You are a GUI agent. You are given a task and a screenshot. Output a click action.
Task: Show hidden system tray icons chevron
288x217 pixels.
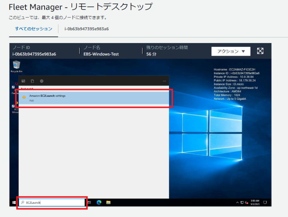tap(237, 203)
